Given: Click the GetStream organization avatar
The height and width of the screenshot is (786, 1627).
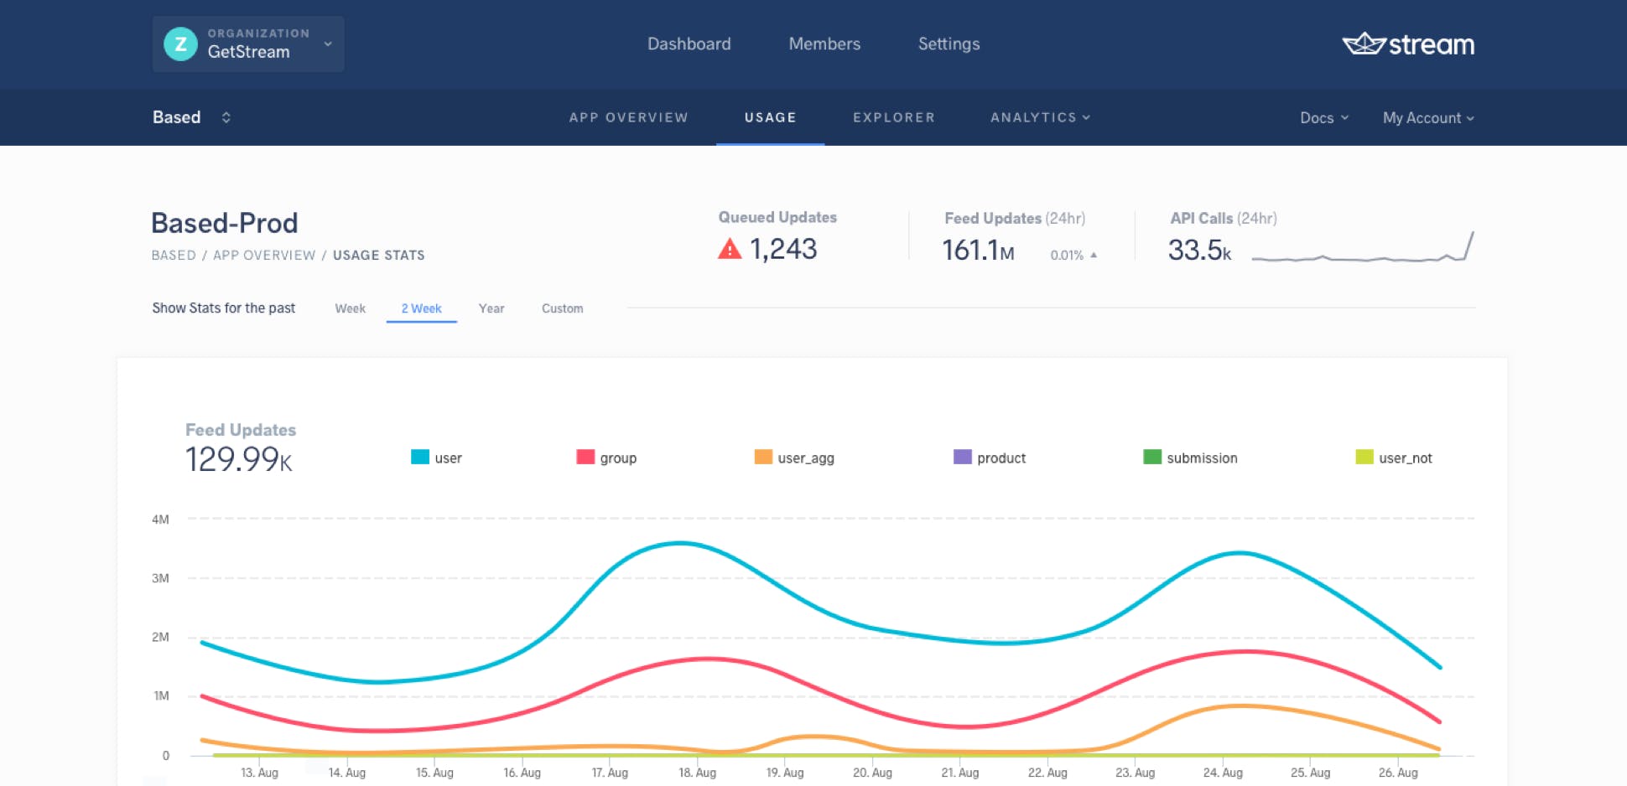Looking at the screenshot, I should click(x=179, y=44).
